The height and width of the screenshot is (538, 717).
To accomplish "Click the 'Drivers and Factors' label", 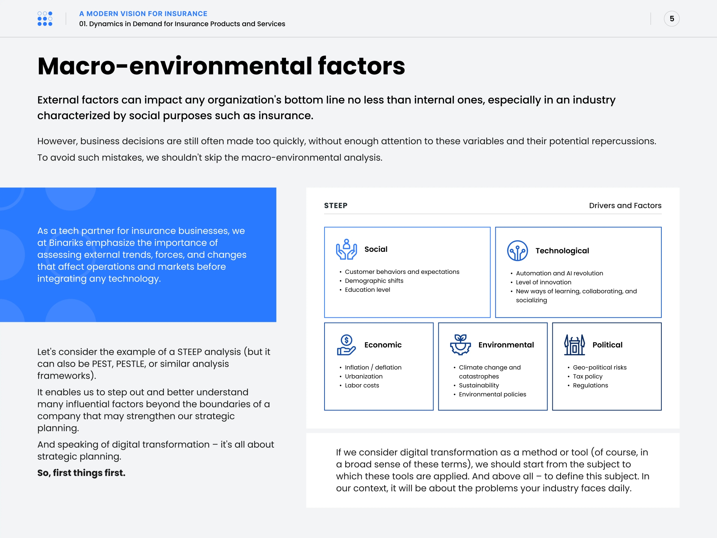I will click(x=625, y=206).
